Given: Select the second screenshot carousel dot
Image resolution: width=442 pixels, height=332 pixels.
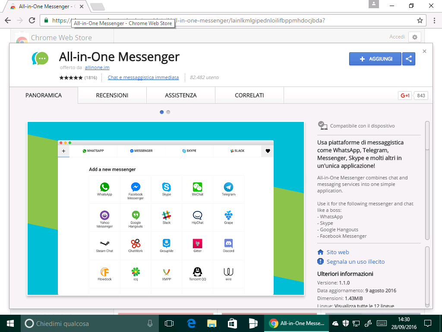Looking at the screenshot, I should (168, 112).
